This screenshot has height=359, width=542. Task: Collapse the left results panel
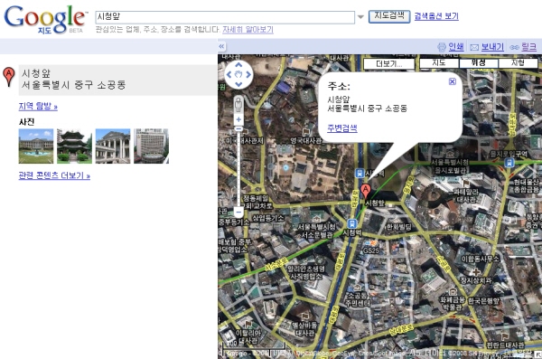[221, 46]
